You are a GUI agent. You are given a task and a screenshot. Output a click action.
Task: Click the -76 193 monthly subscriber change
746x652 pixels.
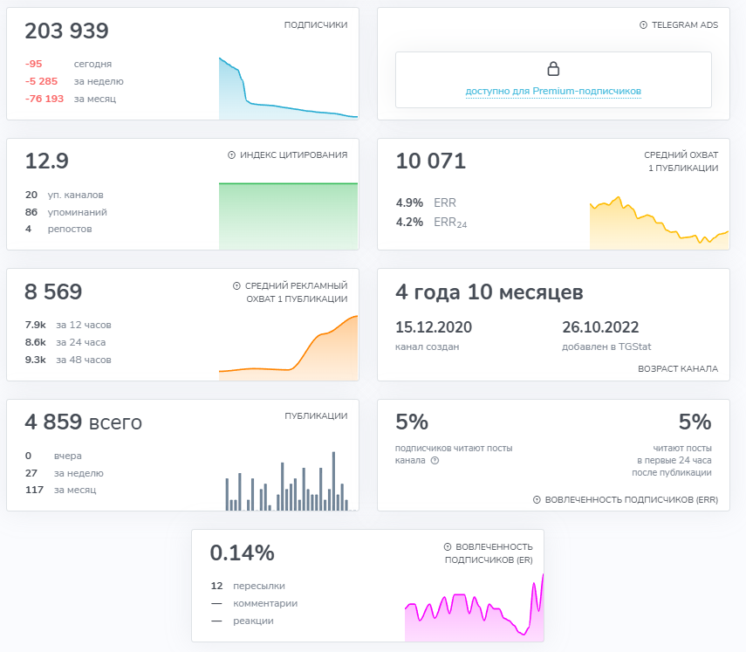click(44, 99)
